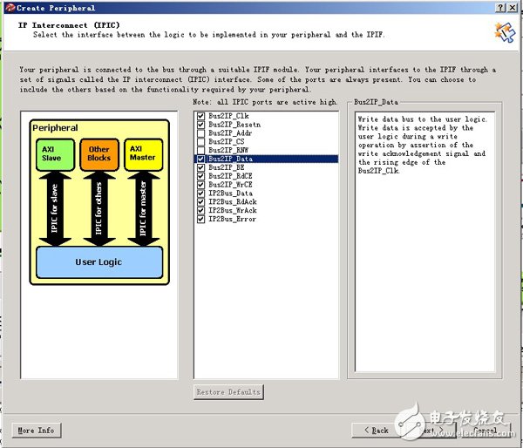523x448 pixels.
Task: Select the Bus2IP_RdCE list item
Action: [228, 176]
